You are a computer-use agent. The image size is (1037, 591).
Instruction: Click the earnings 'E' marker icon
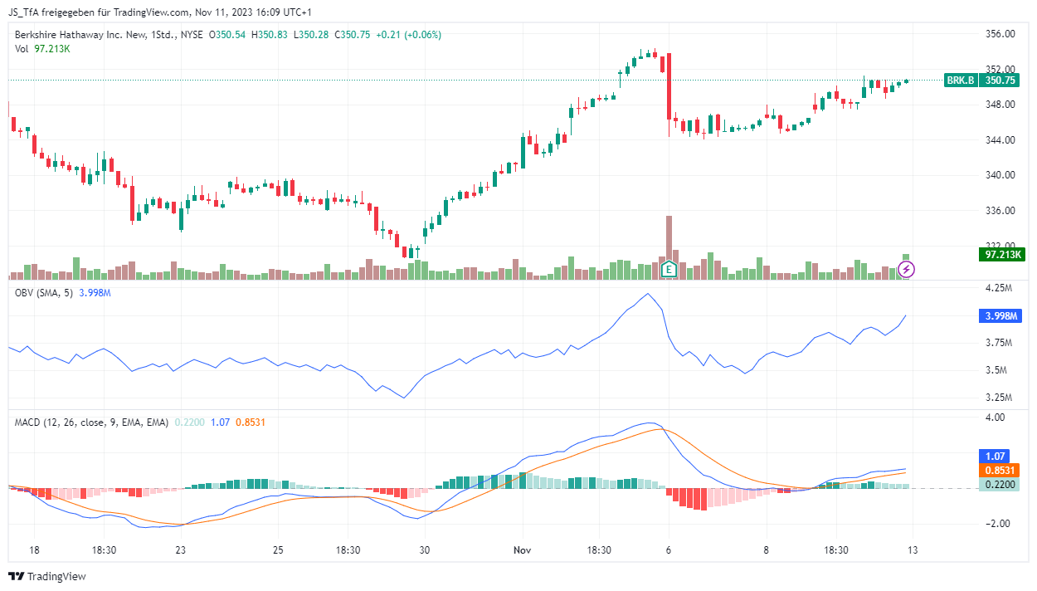coord(669,269)
